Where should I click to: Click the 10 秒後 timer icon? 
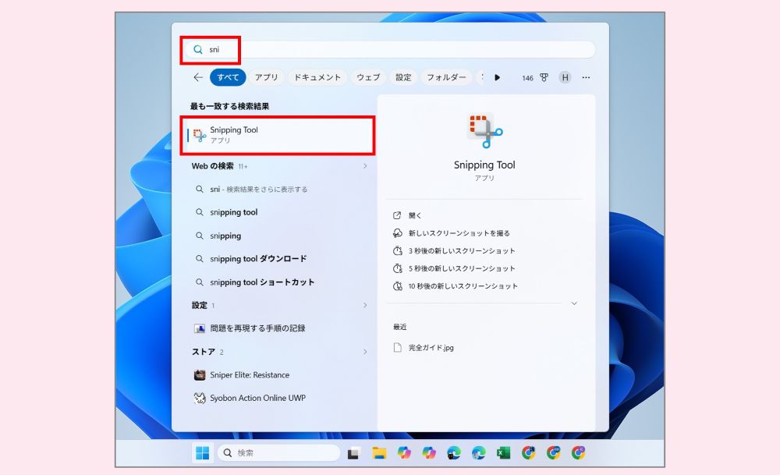tap(397, 286)
